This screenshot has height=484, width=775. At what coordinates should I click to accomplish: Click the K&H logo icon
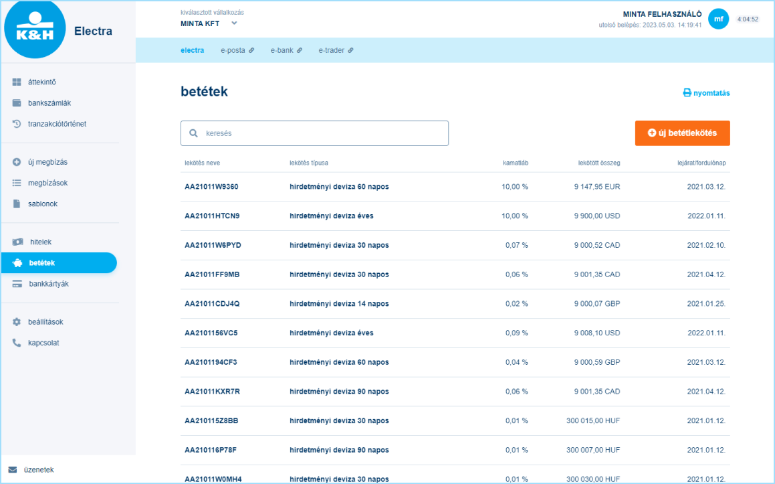coord(35,29)
